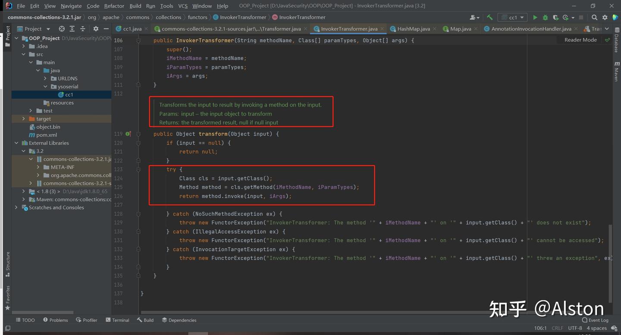The image size is (621, 335).
Task: Open the Database side panel
Action: [x=617, y=40]
